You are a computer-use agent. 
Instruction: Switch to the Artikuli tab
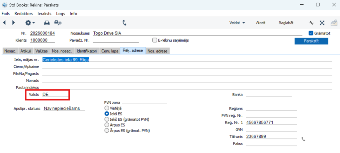[26, 51]
